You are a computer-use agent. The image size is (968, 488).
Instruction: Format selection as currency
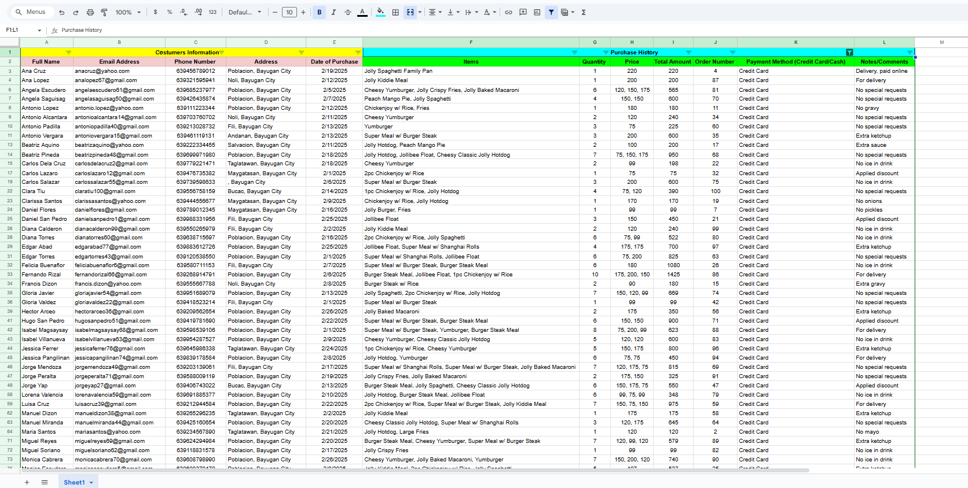(x=155, y=12)
